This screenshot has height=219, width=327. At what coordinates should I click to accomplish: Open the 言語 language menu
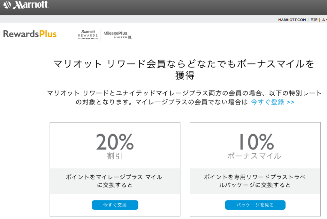(314, 20)
